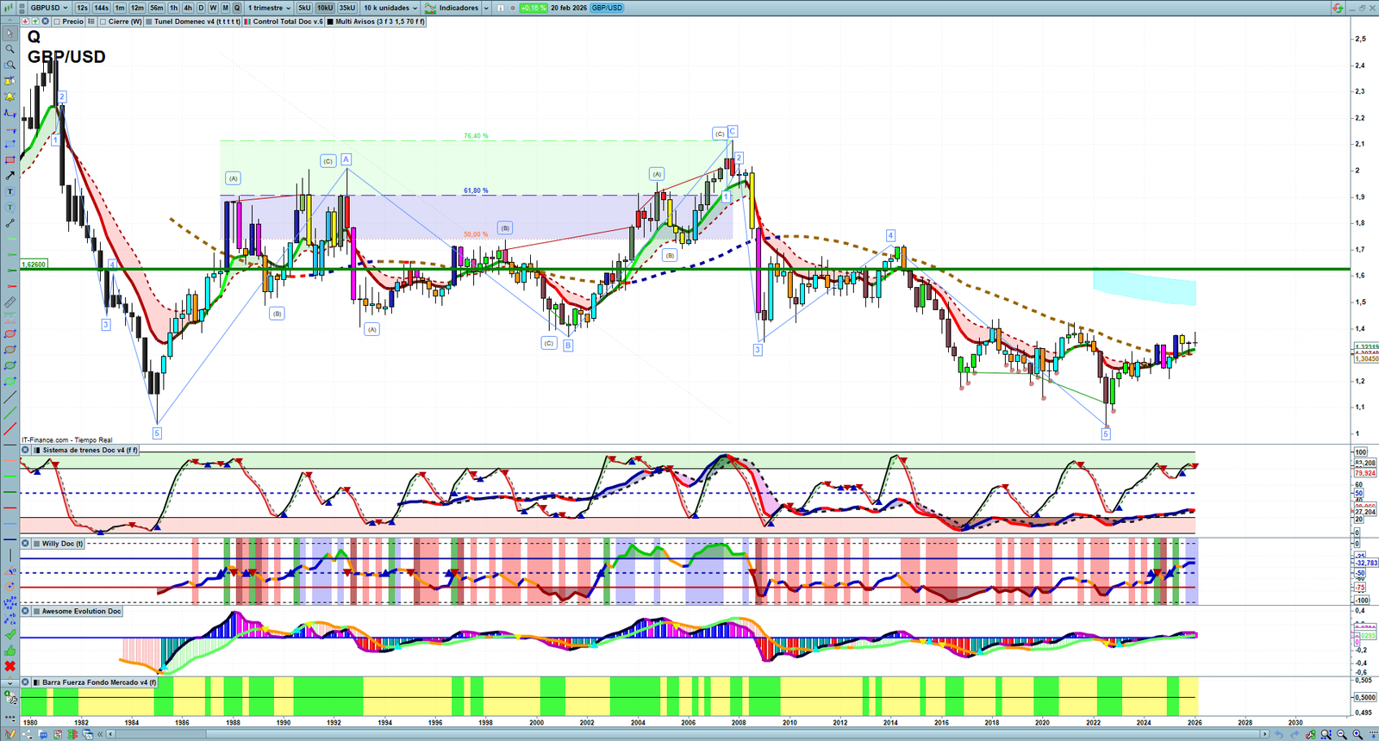Select the text box 'T' tool
This screenshot has width=1379, height=741.
[x=9, y=191]
